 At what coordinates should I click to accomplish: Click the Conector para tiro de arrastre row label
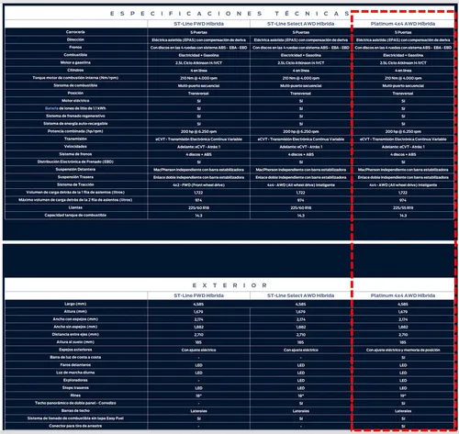click(75, 426)
